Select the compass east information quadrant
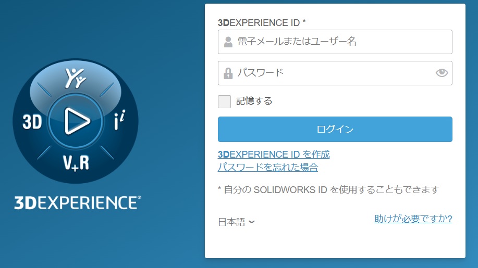 pyautogui.click(x=119, y=121)
